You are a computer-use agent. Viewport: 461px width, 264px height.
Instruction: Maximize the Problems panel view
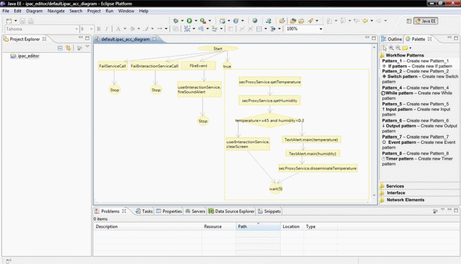(x=456, y=210)
